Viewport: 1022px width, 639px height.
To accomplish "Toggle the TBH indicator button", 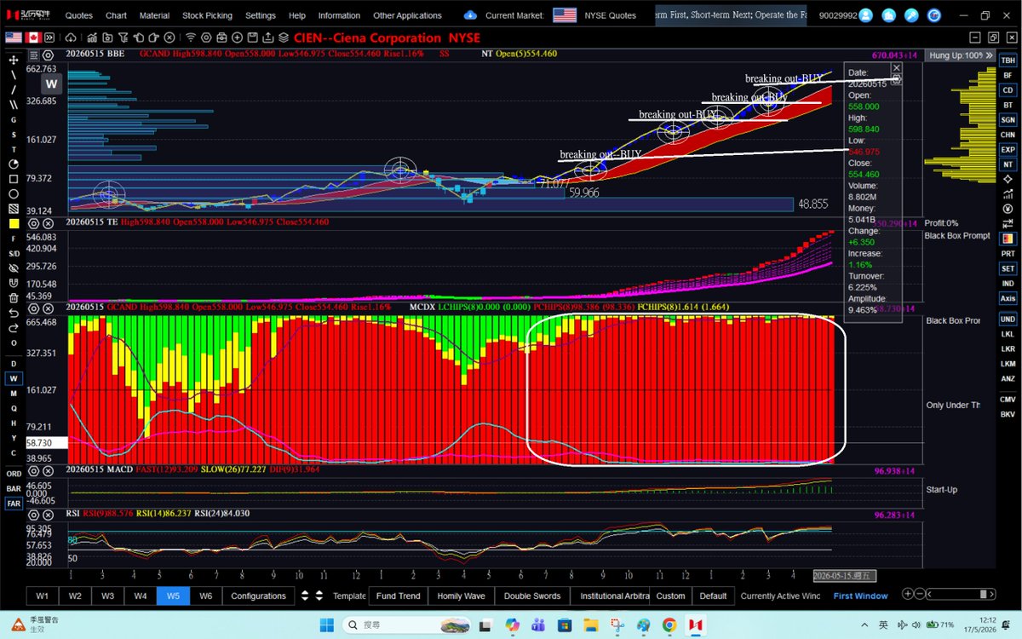I will (x=1008, y=60).
